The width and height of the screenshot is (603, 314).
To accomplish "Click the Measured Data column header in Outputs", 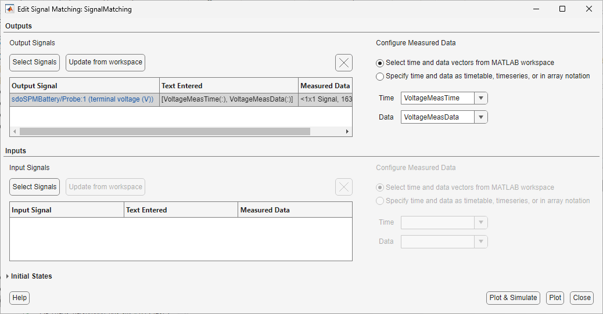I will click(x=325, y=86).
